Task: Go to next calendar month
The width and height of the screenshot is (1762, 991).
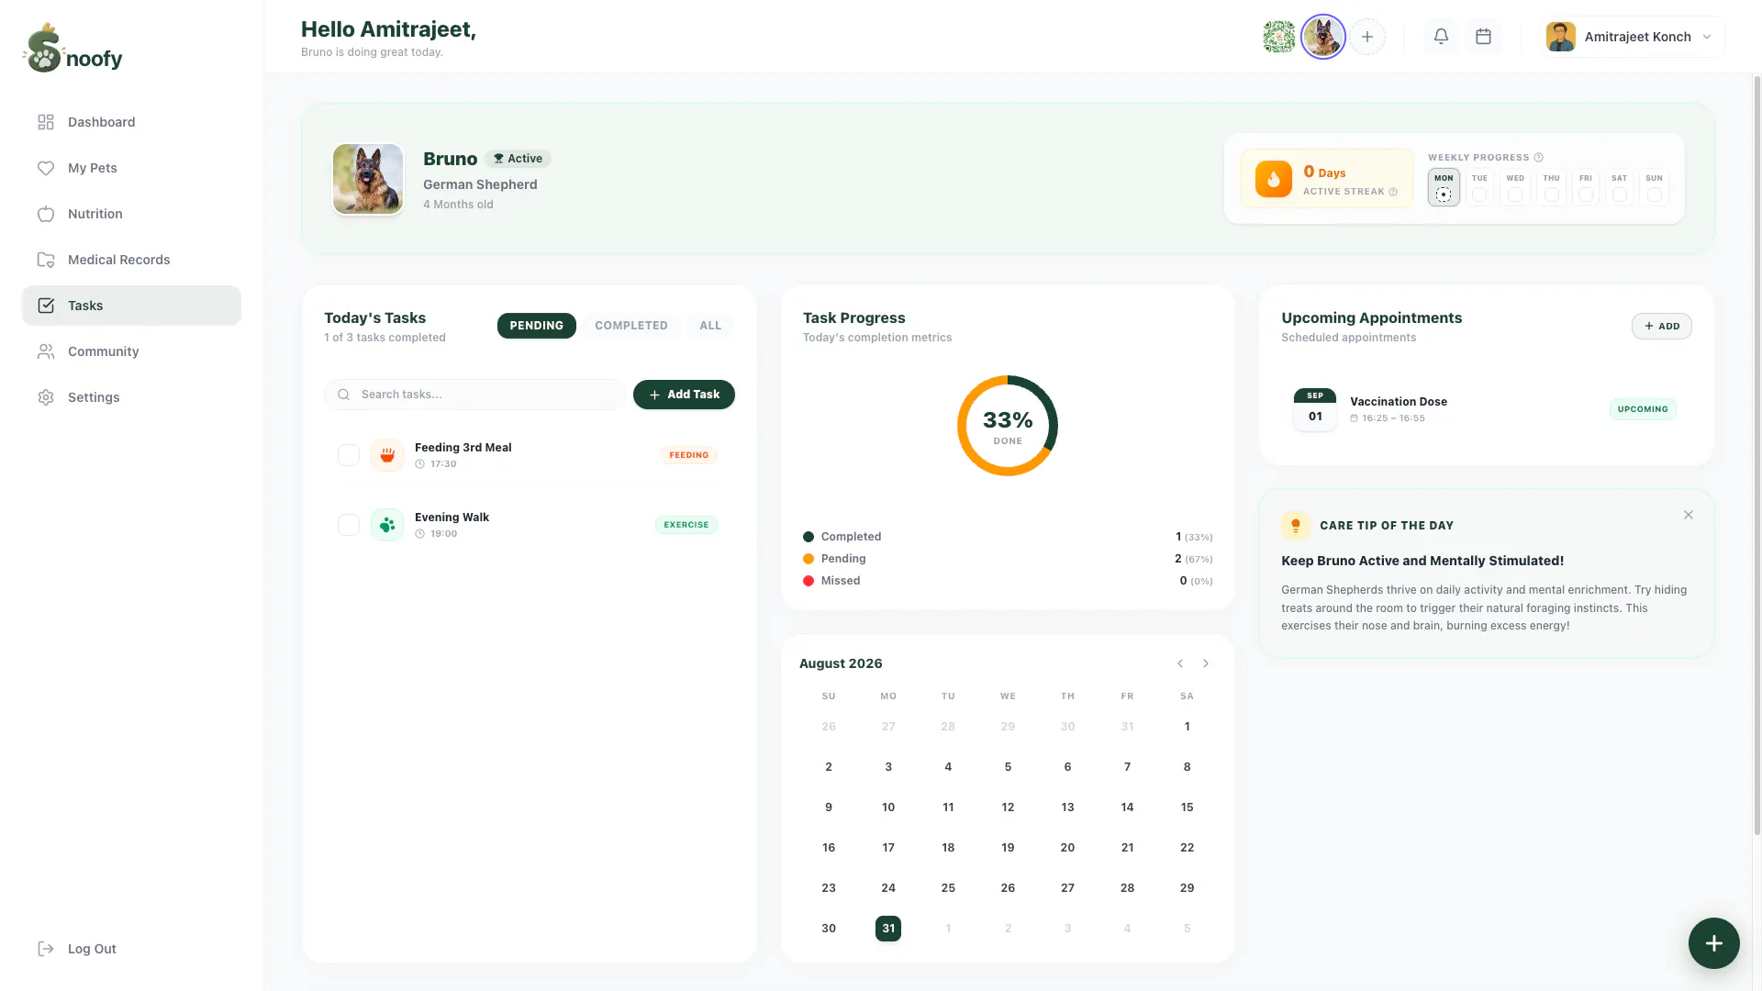Action: (1206, 663)
